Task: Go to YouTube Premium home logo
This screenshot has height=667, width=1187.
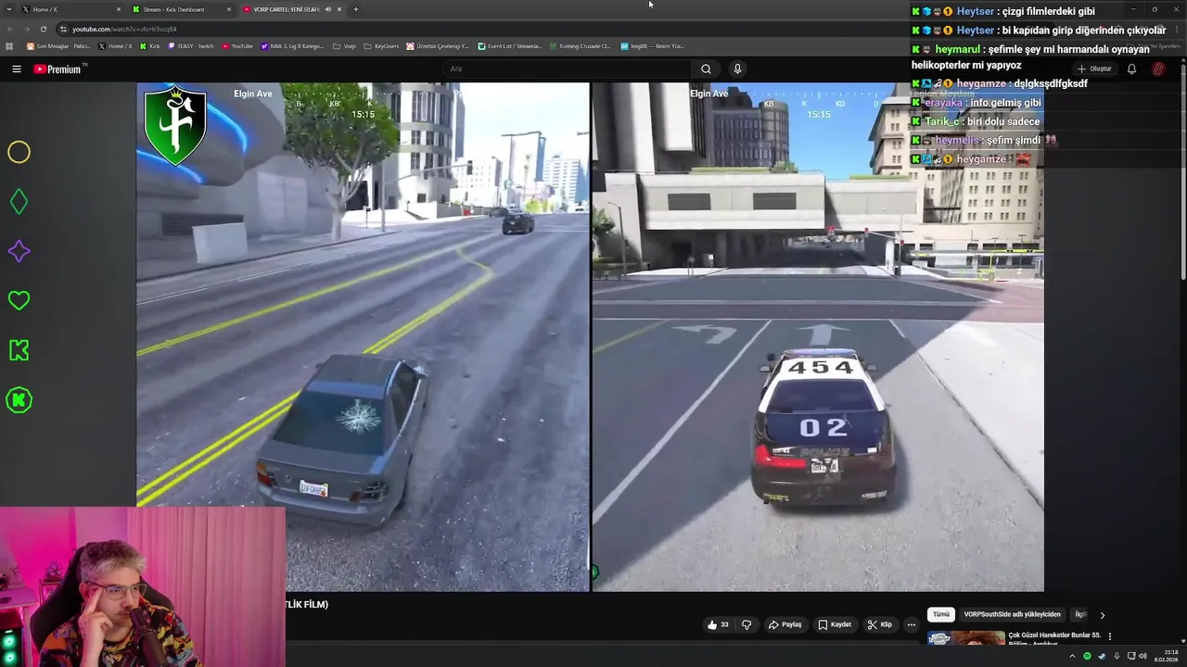Action: coord(57,69)
